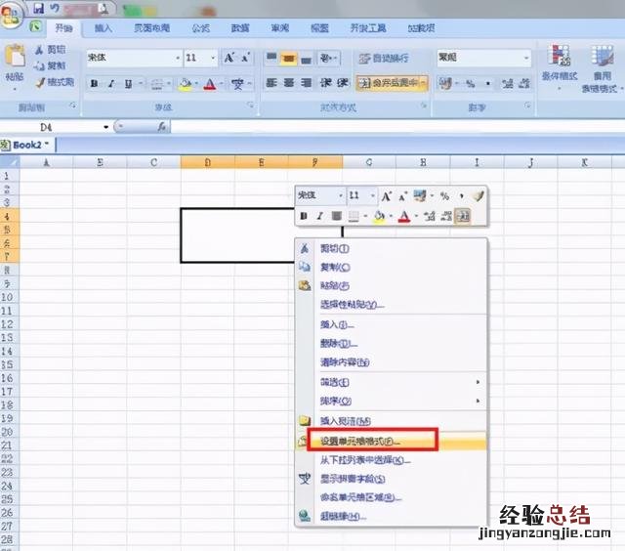Viewport: 625px width, 551px height.
Task: Toggle Merge and Center in the ribbon
Action: 392,84
